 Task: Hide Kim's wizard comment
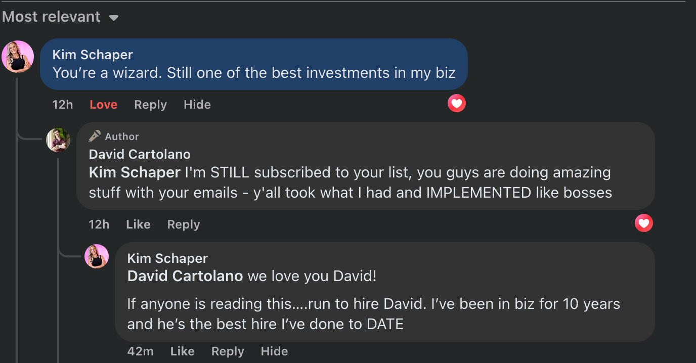click(197, 105)
